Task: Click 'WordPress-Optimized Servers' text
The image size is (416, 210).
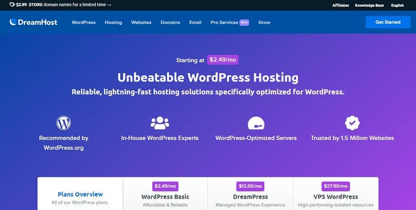Action: (x=256, y=138)
